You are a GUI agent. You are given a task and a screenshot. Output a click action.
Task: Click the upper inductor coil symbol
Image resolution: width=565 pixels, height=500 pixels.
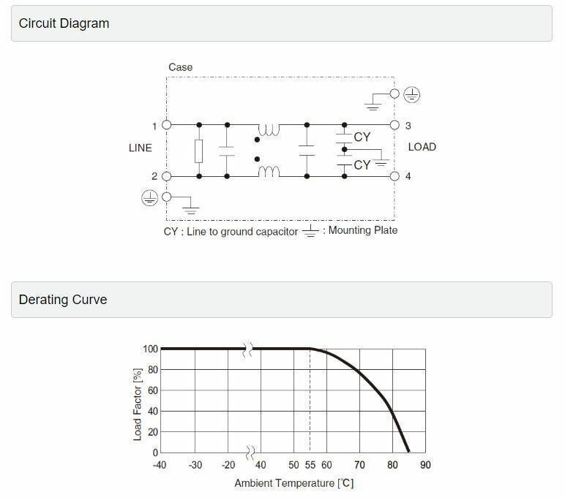269,130
